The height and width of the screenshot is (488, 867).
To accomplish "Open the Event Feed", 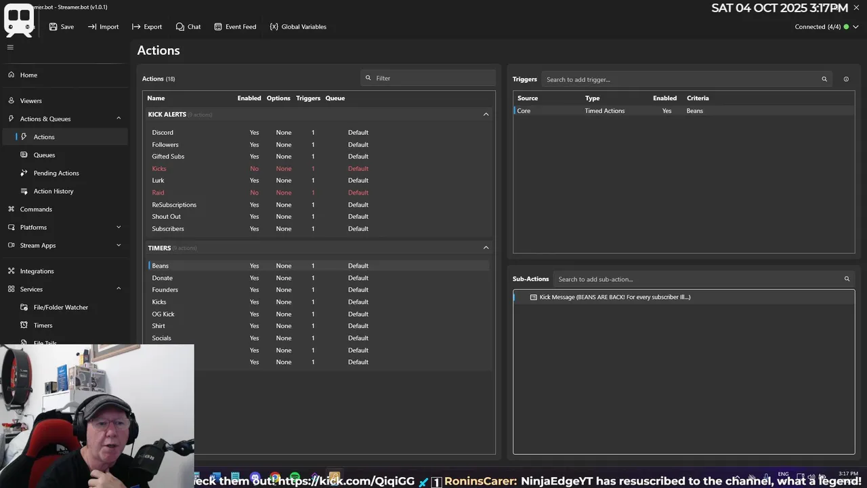I will [235, 26].
